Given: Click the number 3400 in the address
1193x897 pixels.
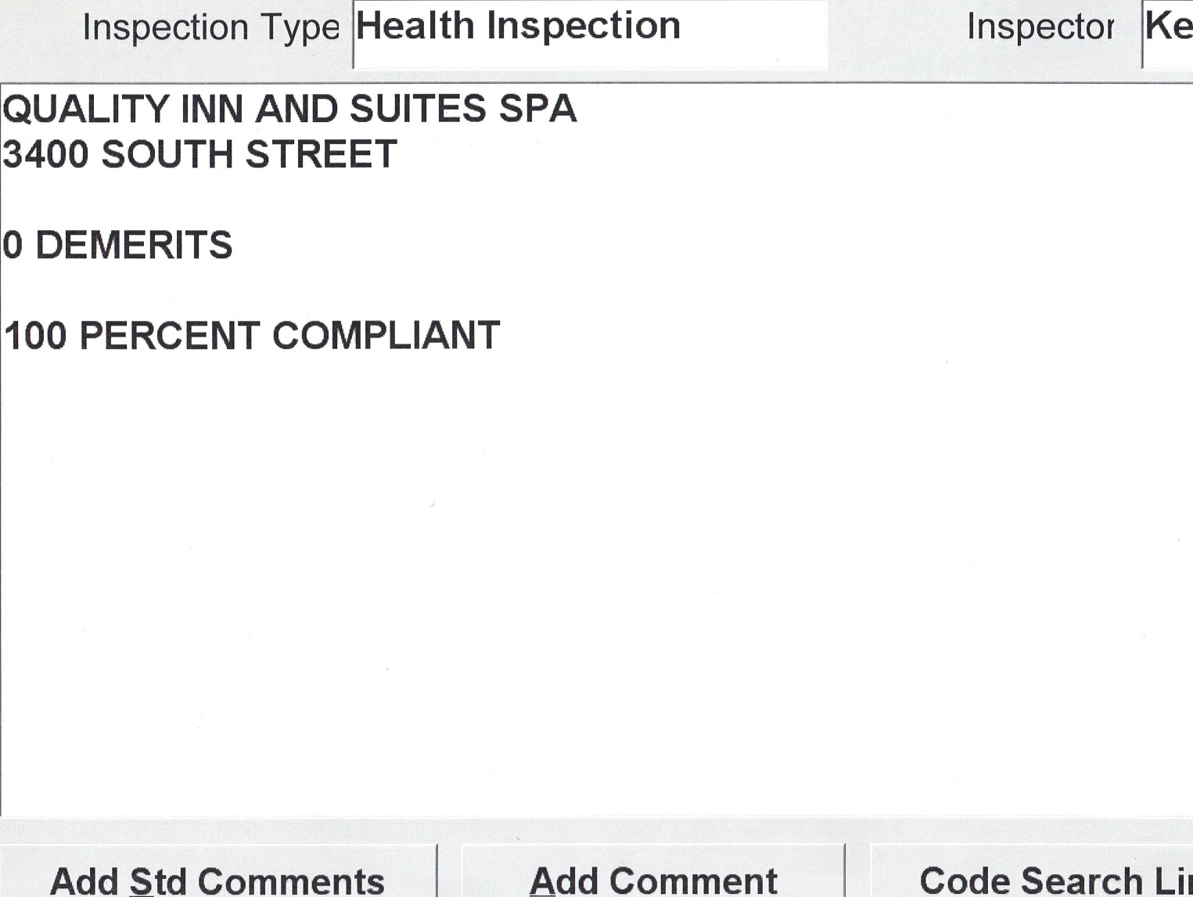Looking at the screenshot, I should coord(46,154).
